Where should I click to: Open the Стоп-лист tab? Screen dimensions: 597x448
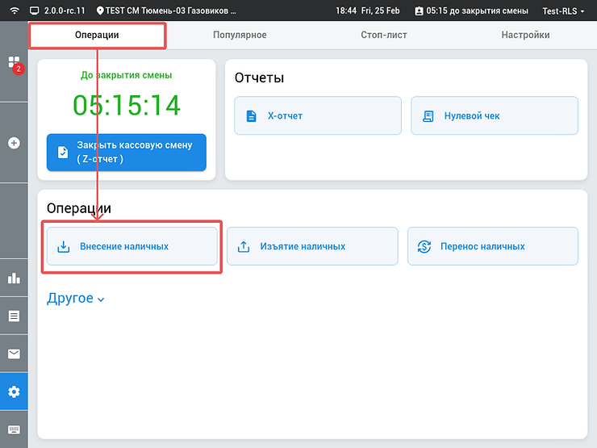[384, 35]
